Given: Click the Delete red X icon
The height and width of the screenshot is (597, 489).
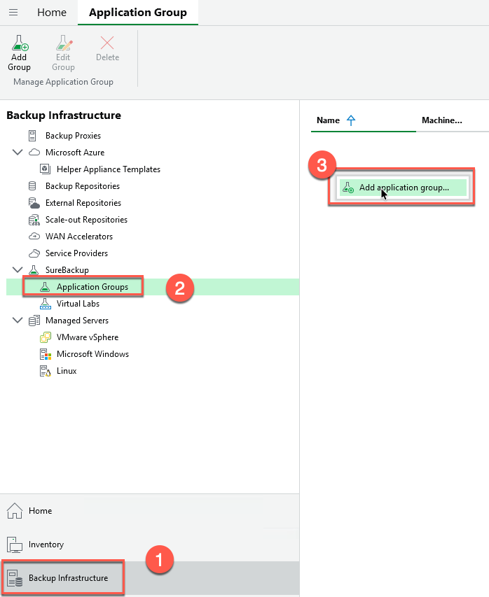Looking at the screenshot, I should point(107,43).
